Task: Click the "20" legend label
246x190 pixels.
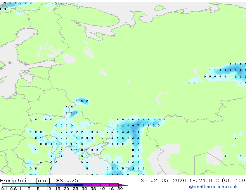Action: click(x=66, y=188)
